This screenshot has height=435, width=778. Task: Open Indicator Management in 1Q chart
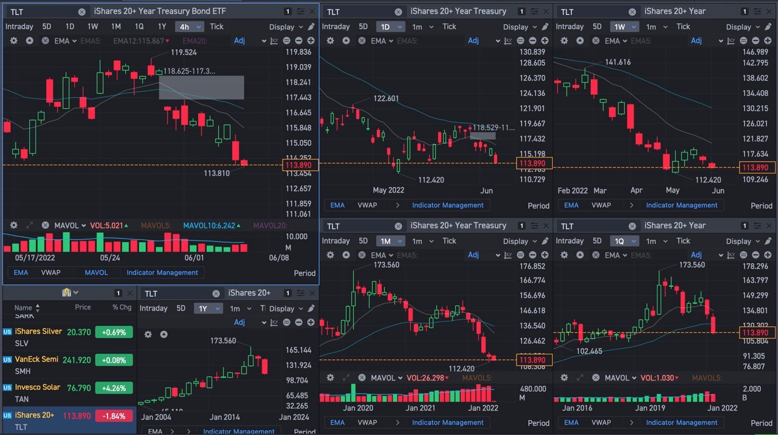pos(682,423)
